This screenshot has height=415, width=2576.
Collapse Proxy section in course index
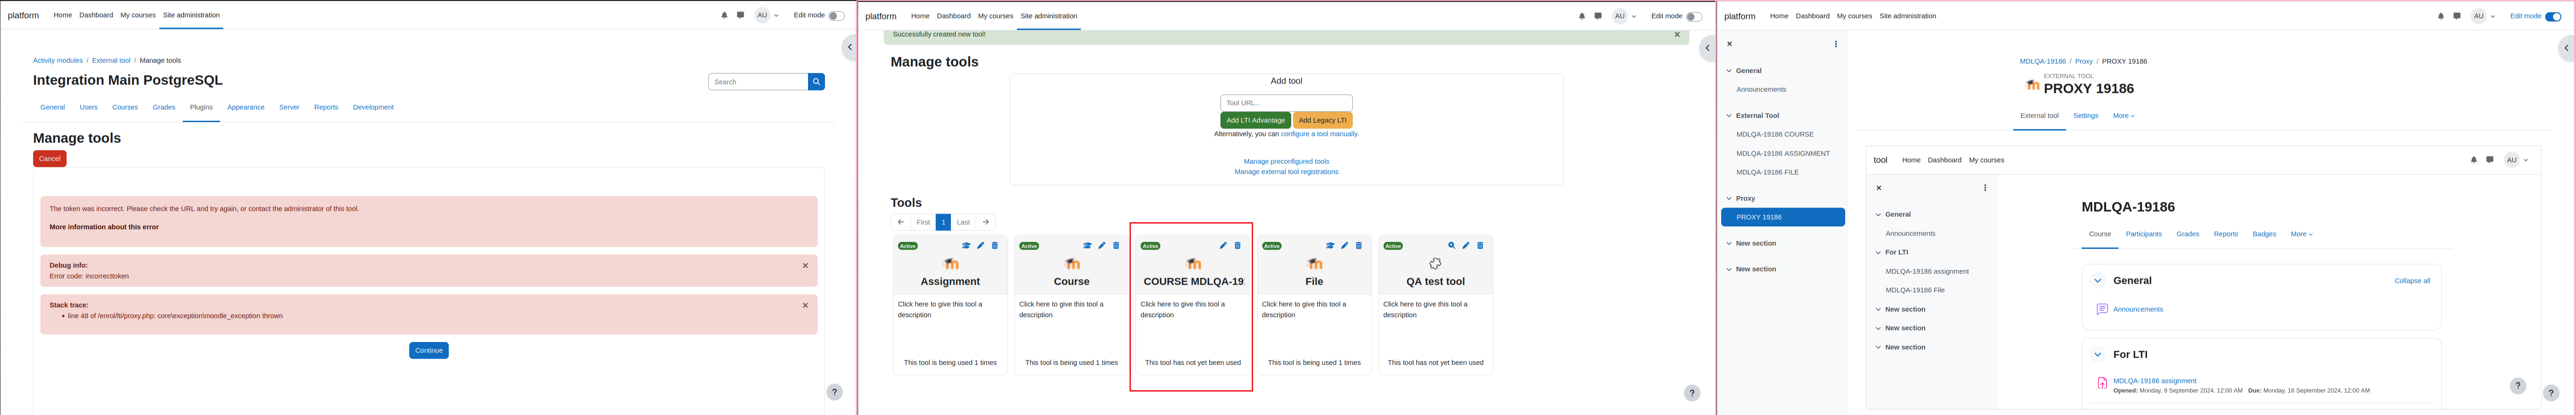1729,199
